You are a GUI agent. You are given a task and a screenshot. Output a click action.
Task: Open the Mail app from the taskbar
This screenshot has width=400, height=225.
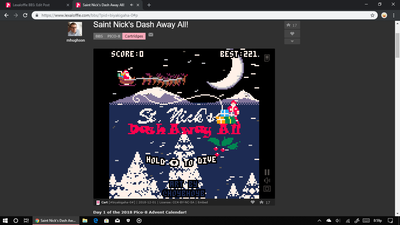pos(117,221)
